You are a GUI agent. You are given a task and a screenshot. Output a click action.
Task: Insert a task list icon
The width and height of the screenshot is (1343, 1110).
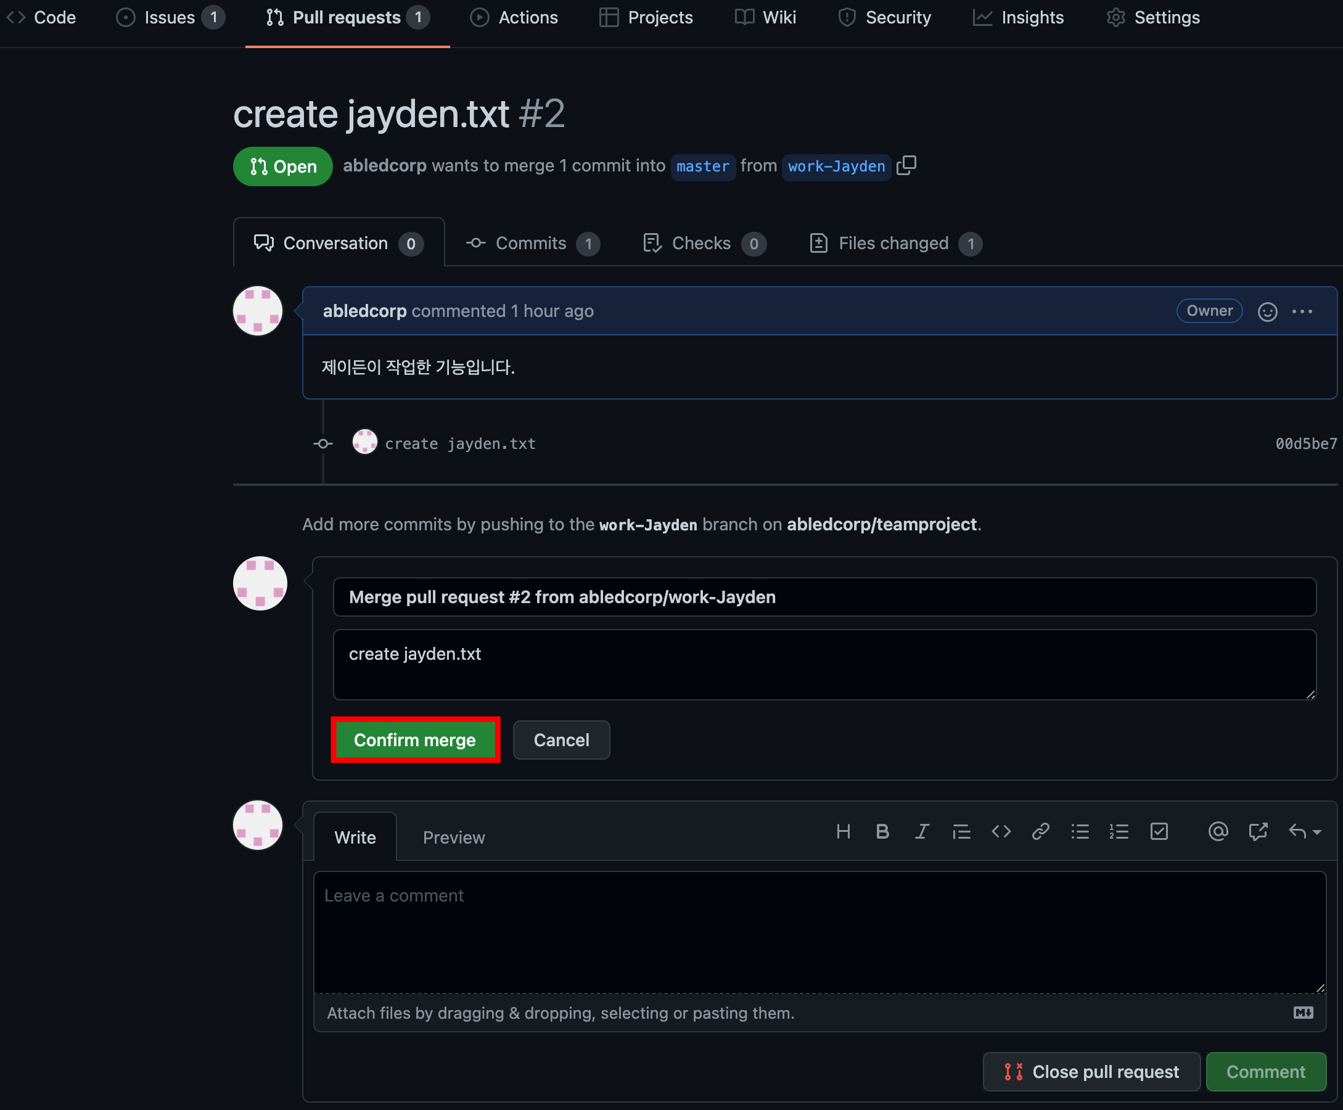click(1159, 831)
